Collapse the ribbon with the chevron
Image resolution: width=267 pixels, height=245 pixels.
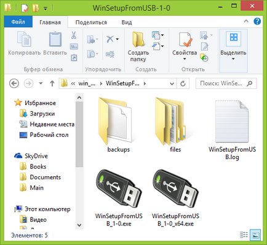point(246,21)
